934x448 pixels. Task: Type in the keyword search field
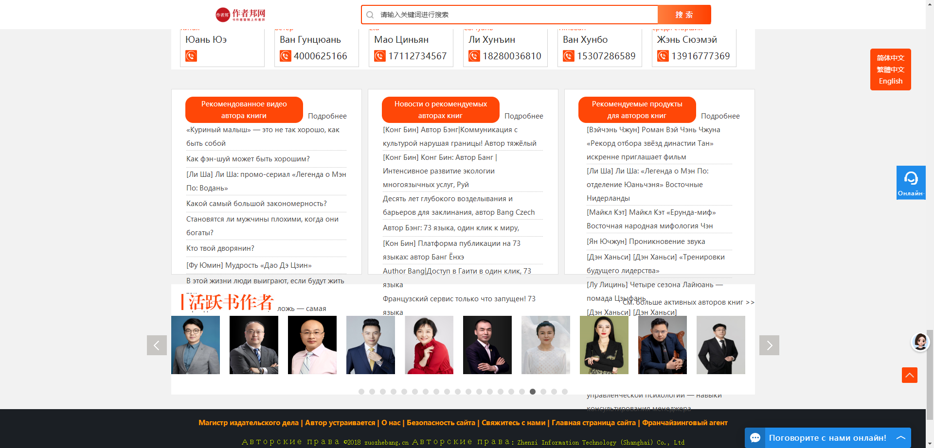pos(516,15)
